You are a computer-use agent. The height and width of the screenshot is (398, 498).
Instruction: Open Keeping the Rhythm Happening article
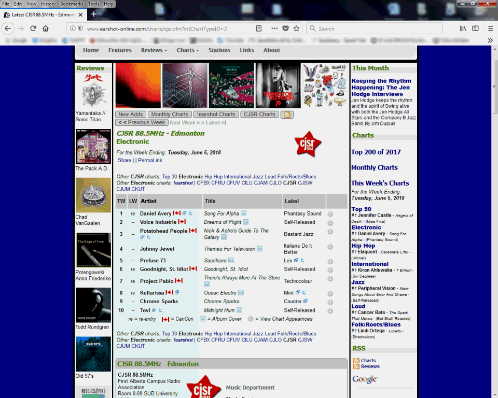pos(381,88)
